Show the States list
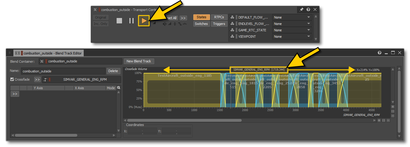Viewport: 410px width, 147px height. click(x=201, y=17)
